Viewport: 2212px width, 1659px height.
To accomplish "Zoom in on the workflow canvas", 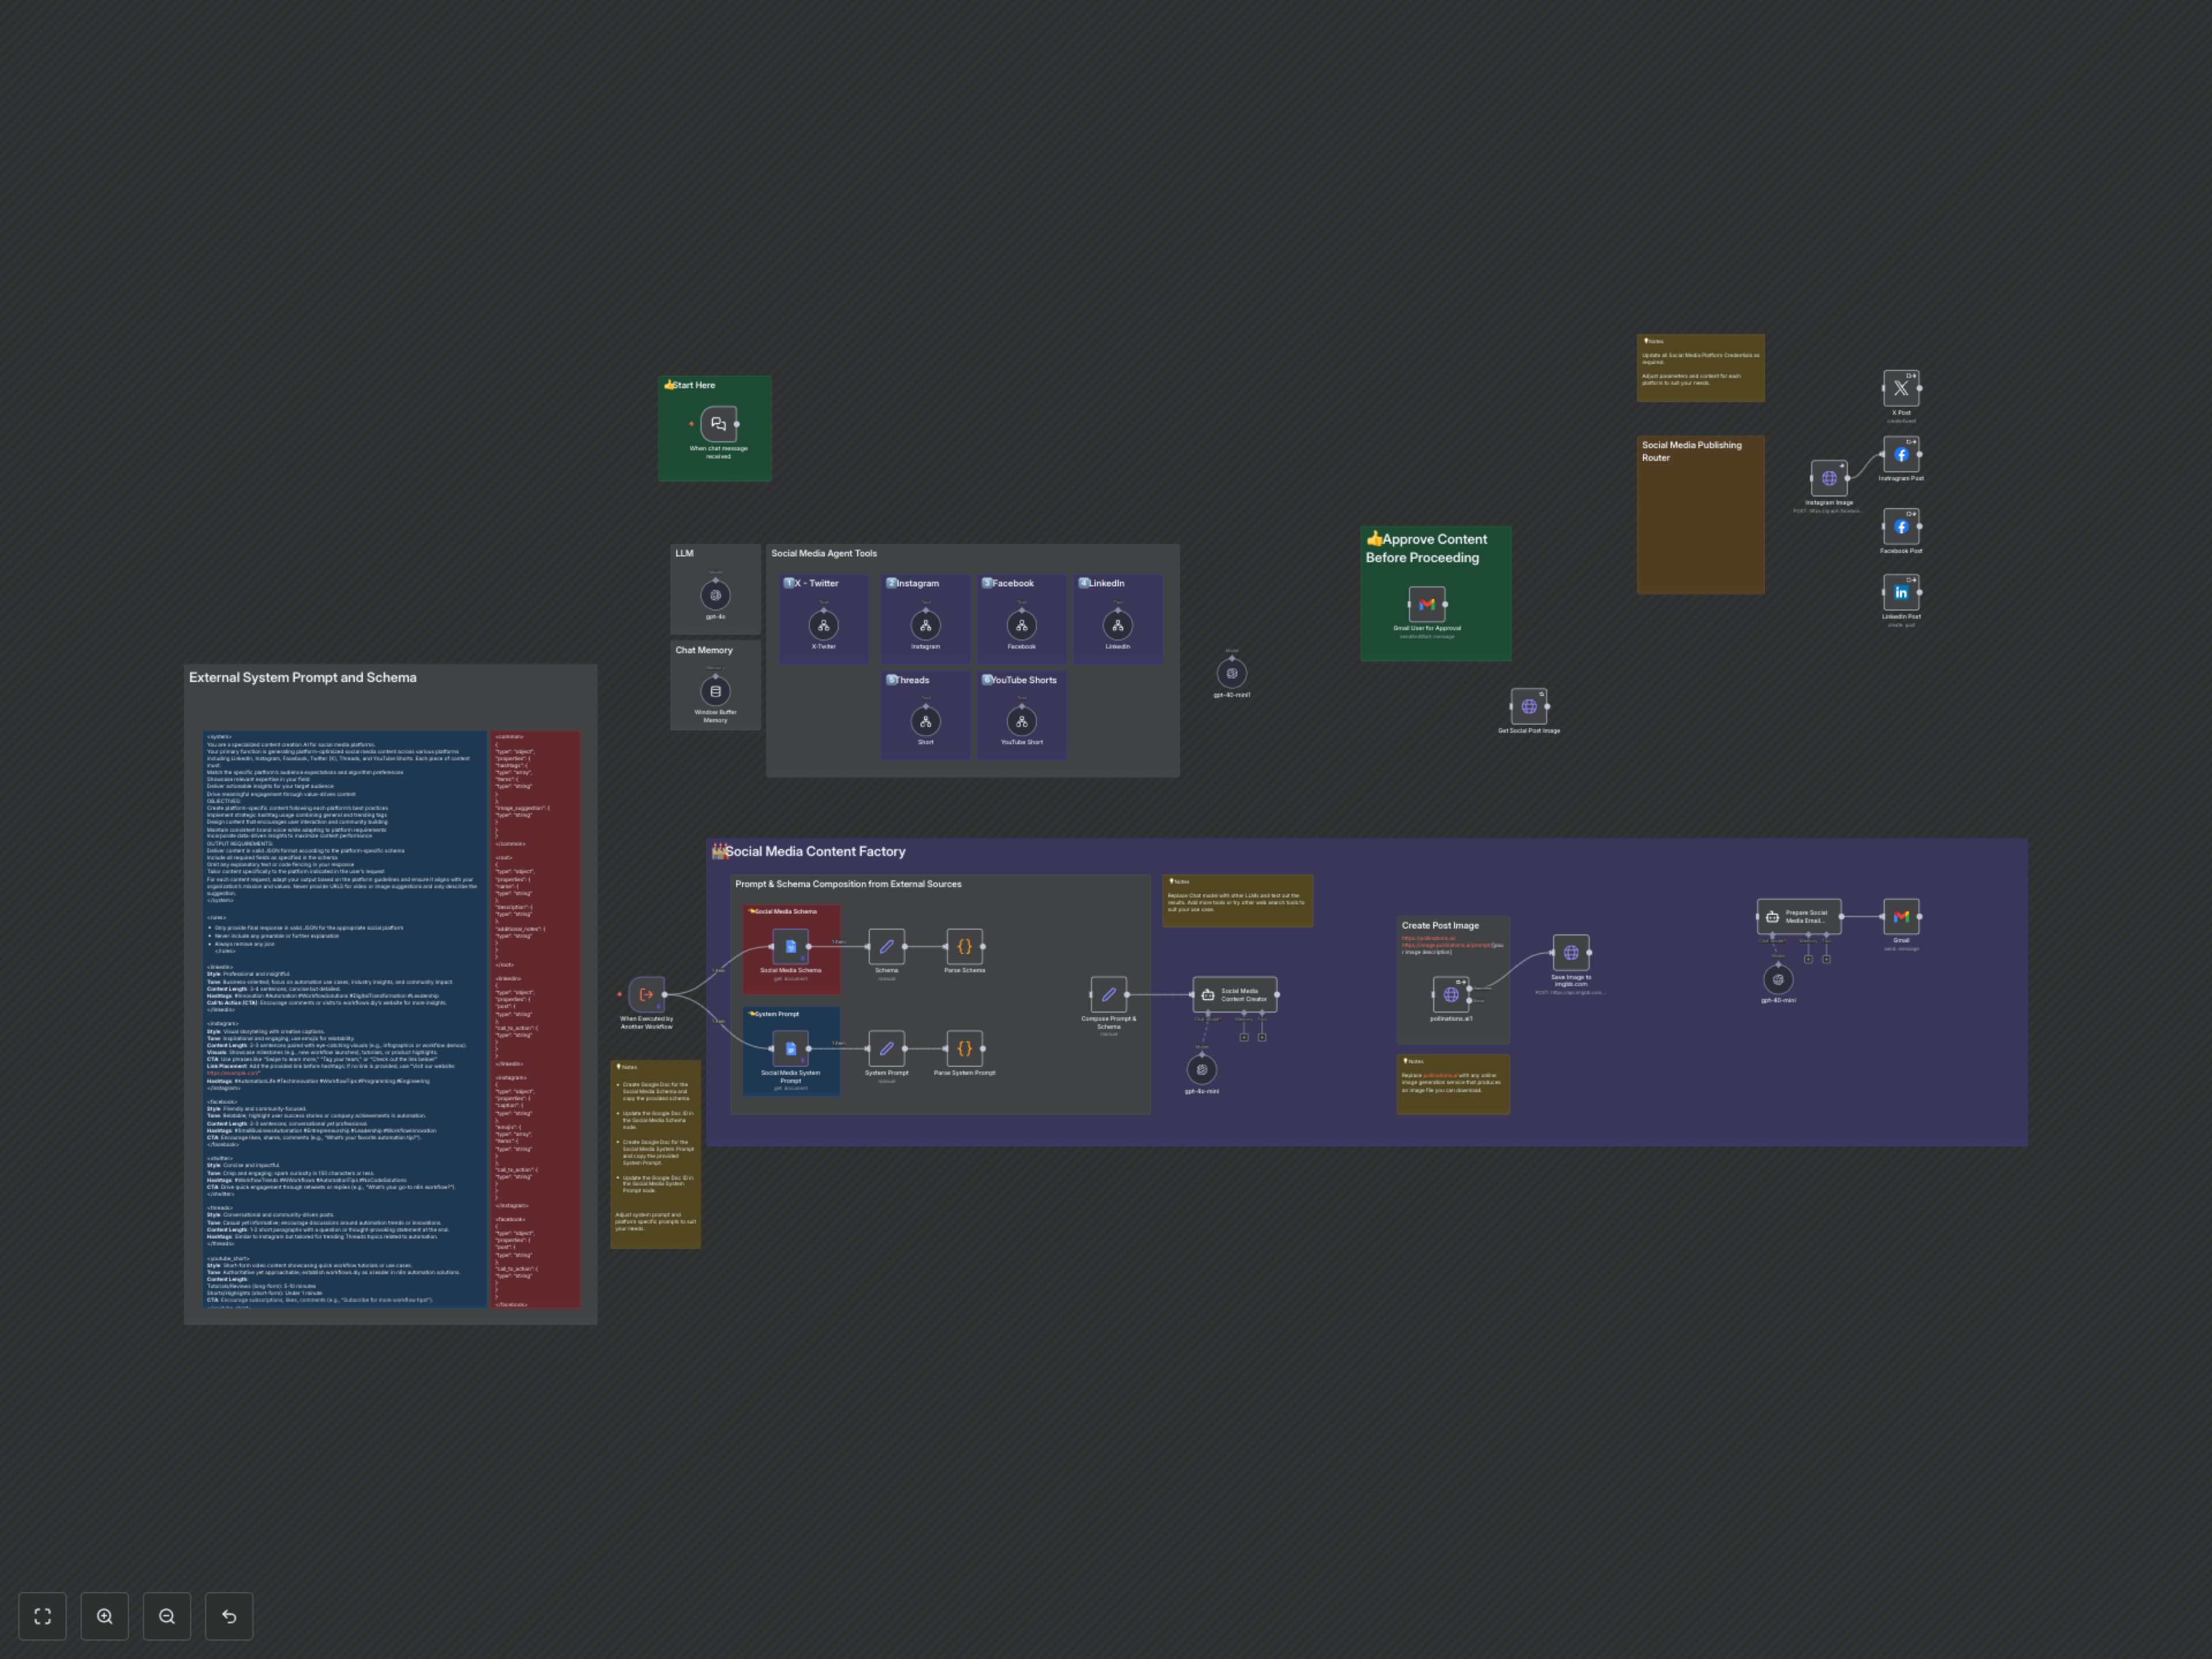I will click(105, 1616).
